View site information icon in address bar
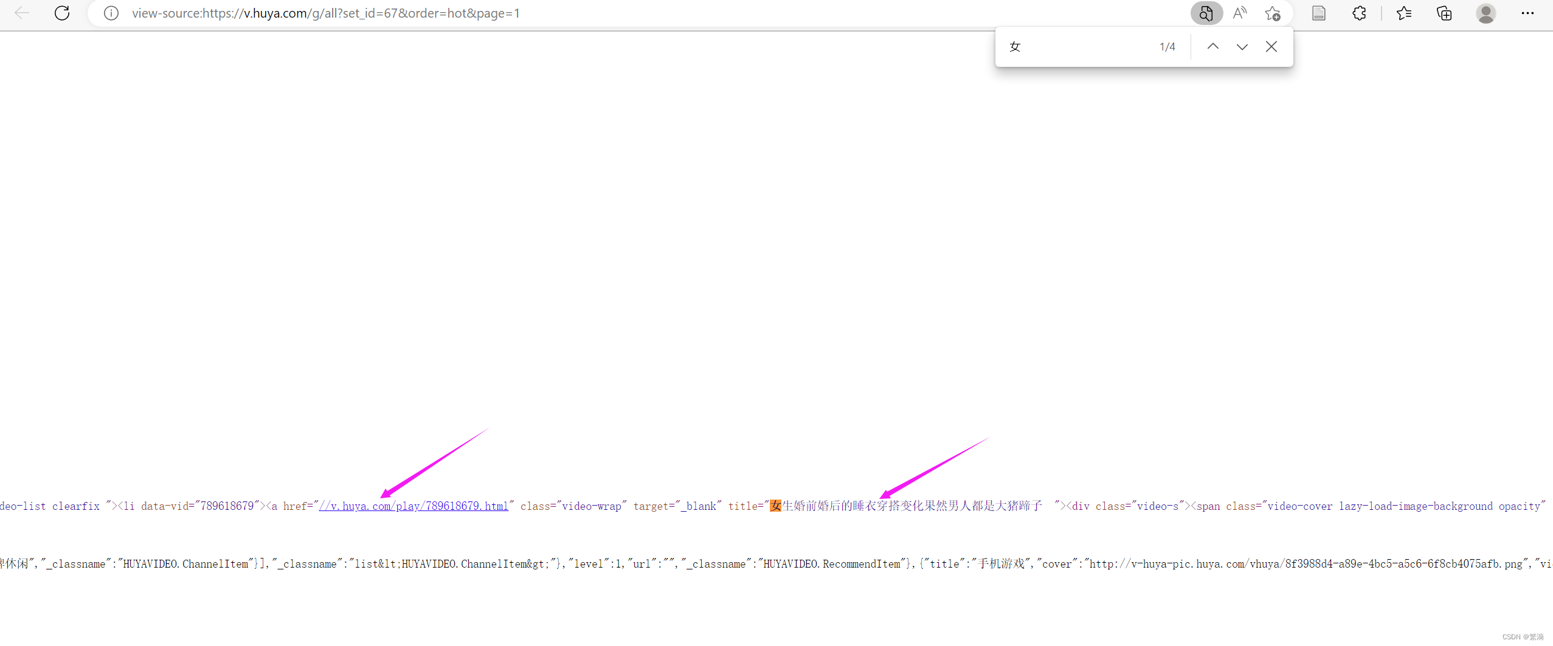This screenshot has width=1553, height=646. point(111,13)
